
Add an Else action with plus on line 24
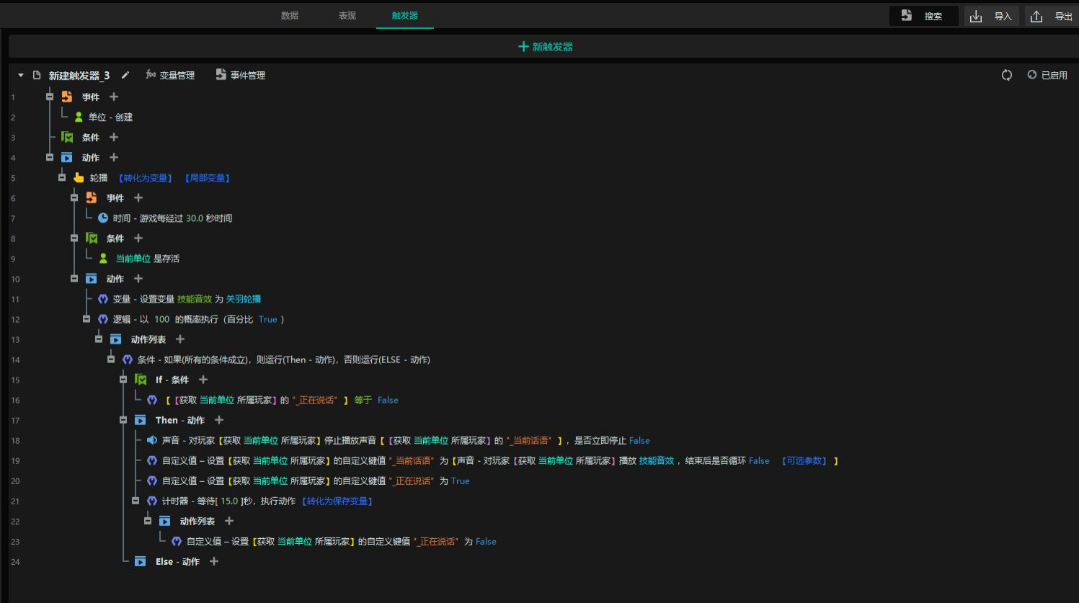point(214,560)
